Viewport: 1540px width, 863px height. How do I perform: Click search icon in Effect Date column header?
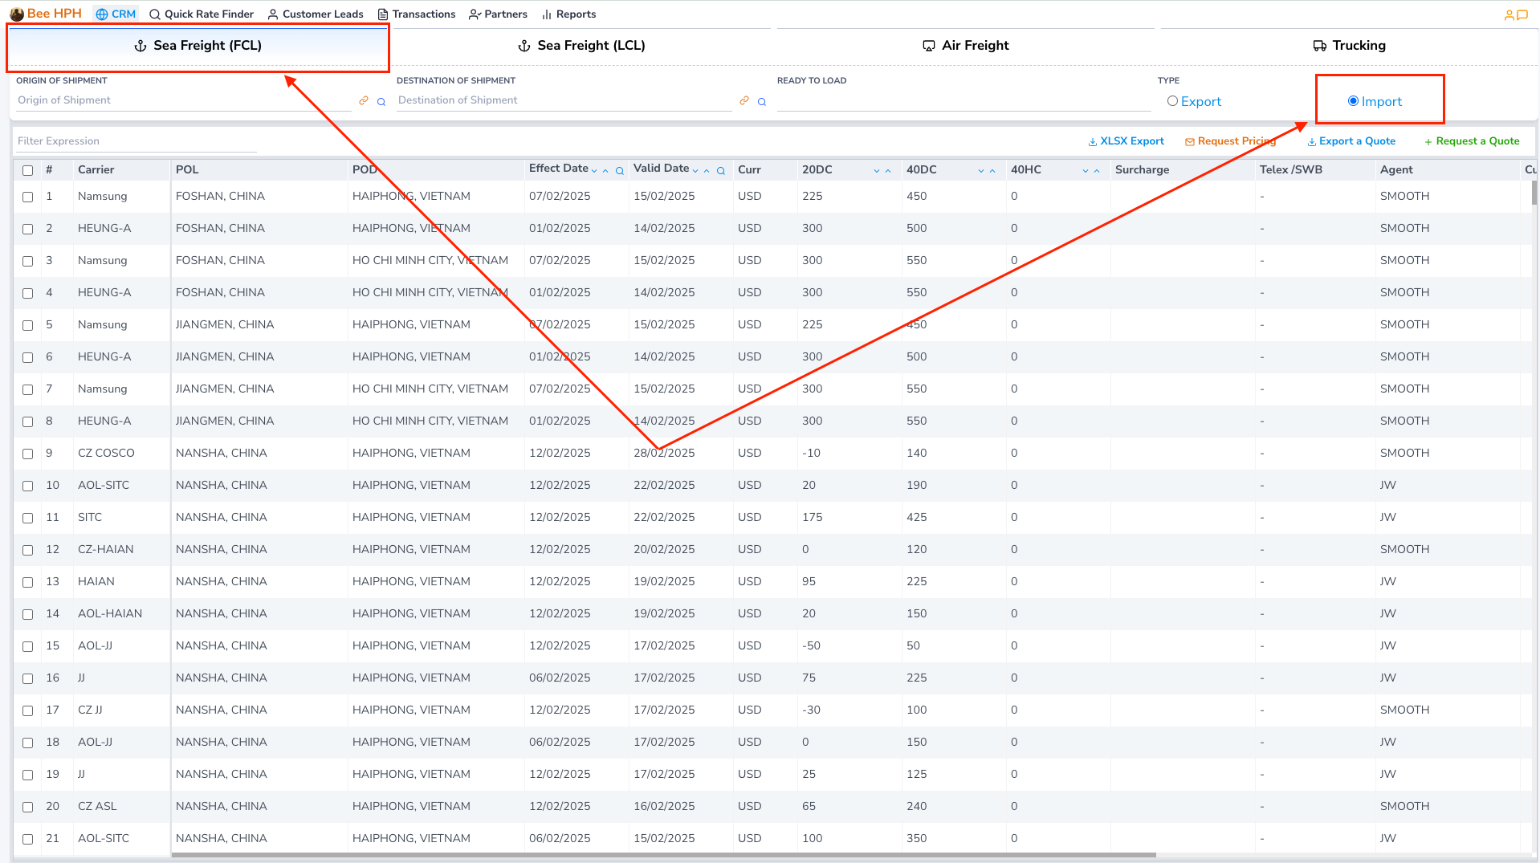point(620,171)
